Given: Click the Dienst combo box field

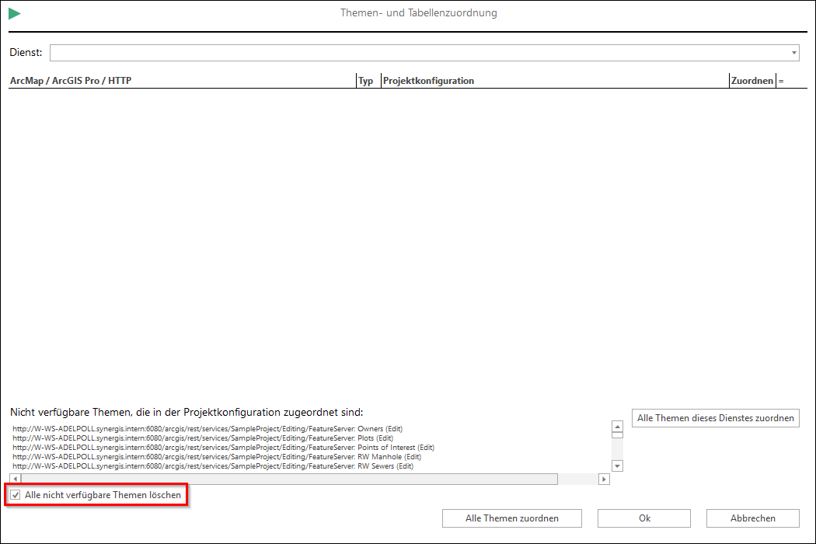Looking at the screenshot, I should tap(420, 53).
